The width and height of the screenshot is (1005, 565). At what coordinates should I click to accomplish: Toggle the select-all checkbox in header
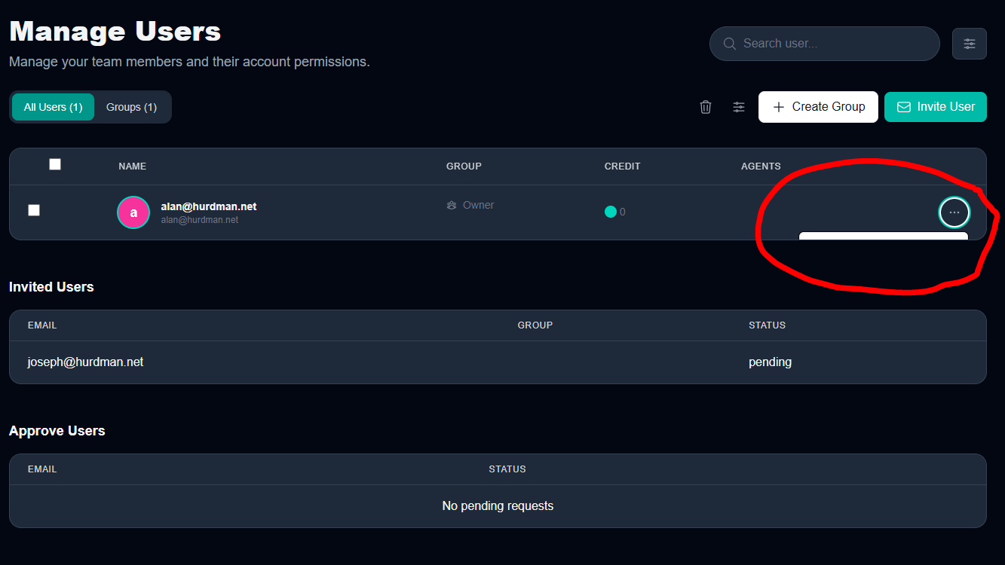pyautogui.click(x=55, y=164)
